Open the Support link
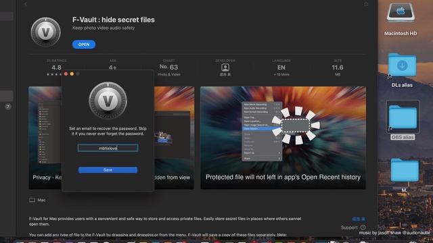433x243 pixels. pos(349,227)
